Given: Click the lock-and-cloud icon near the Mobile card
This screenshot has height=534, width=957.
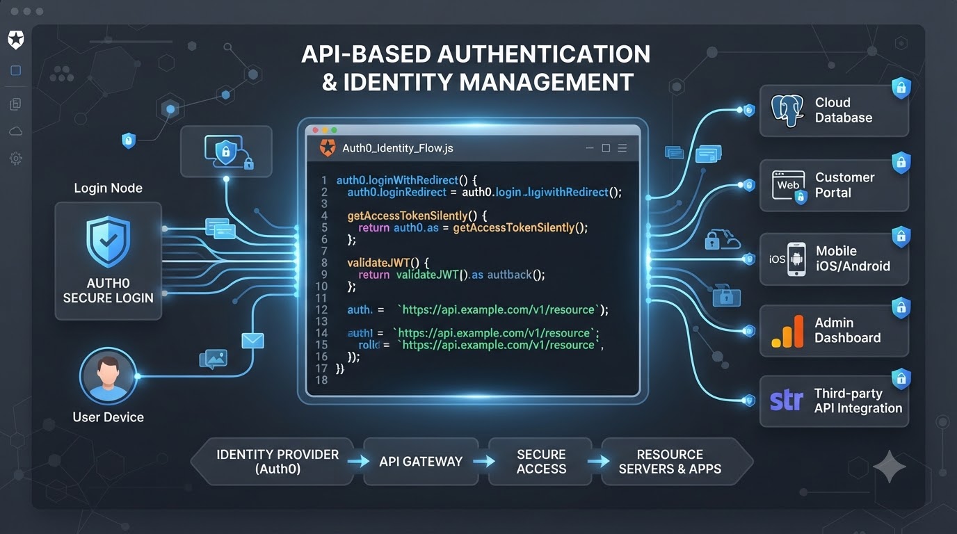Looking at the screenshot, I should click(722, 241).
